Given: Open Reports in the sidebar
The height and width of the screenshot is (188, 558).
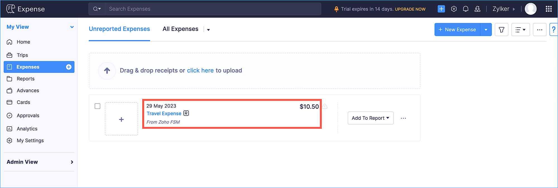Looking at the screenshot, I should pos(26,79).
